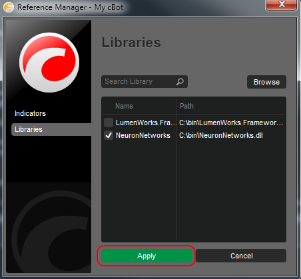
Task: Cancel the reference changes
Action: coord(241,256)
